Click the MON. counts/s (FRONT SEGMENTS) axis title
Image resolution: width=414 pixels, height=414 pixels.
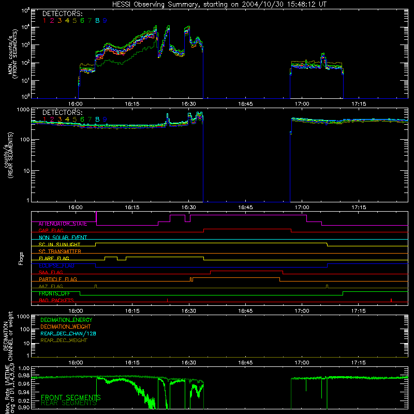[x=12, y=54]
